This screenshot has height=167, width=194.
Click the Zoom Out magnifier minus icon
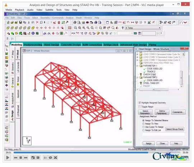tap(88, 28)
